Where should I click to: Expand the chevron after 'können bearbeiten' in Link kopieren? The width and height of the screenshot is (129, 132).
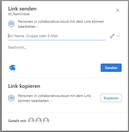click(x=51, y=101)
